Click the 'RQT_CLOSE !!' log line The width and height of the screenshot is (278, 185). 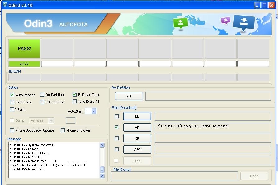tap(30, 153)
